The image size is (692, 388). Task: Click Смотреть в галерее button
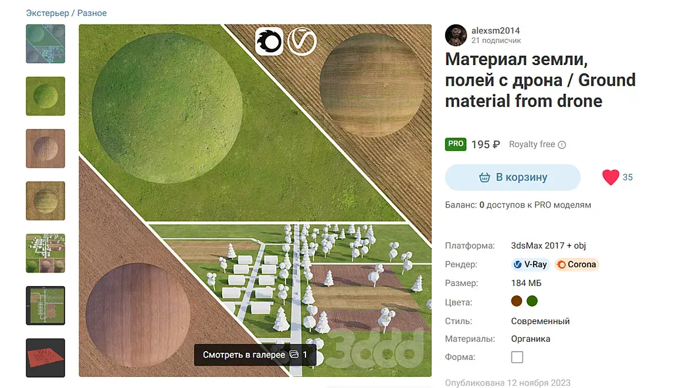coord(255,355)
